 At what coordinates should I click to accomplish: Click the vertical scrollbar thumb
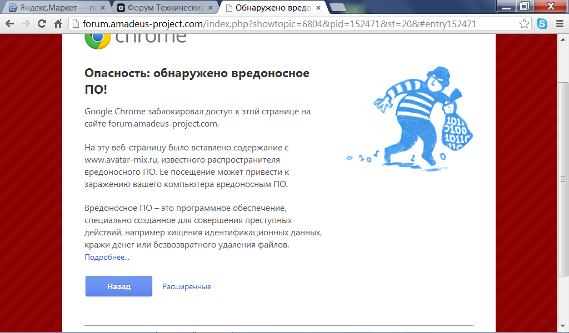(563, 178)
